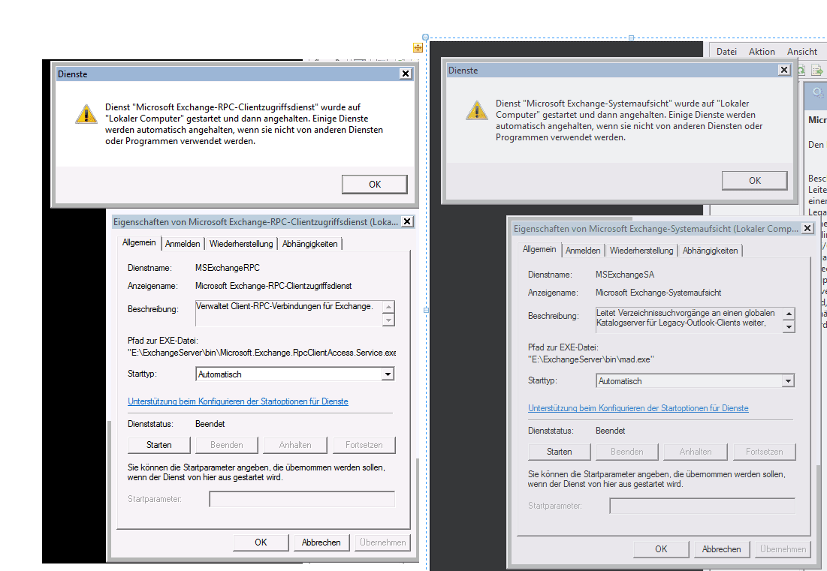Click the Startparameter field in Systemaufsicht properties

(x=702, y=506)
